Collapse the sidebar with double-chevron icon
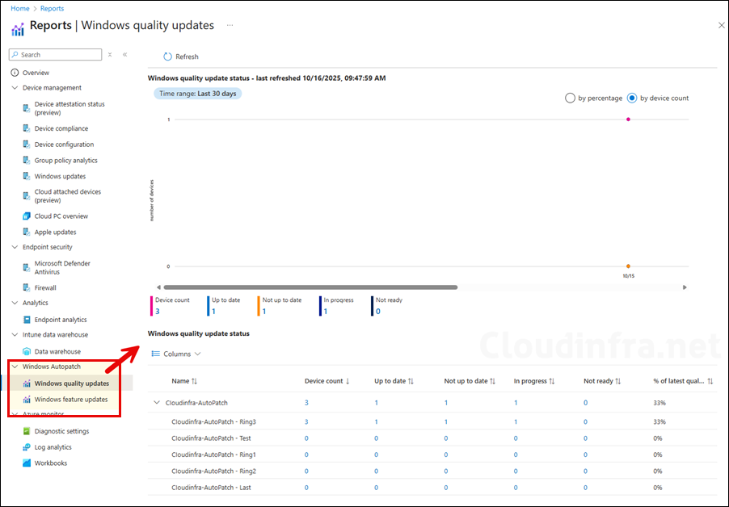Image resolution: width=729 pixels, height=507 pixels. [x=125, y=55]
